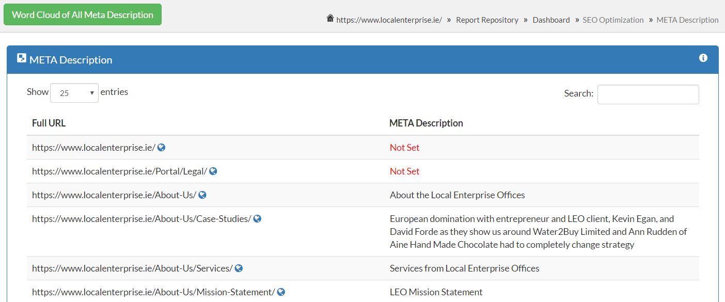725x302 pixels.
Task: Open the Show entries dropdown
Action: [x=74, y=93]
